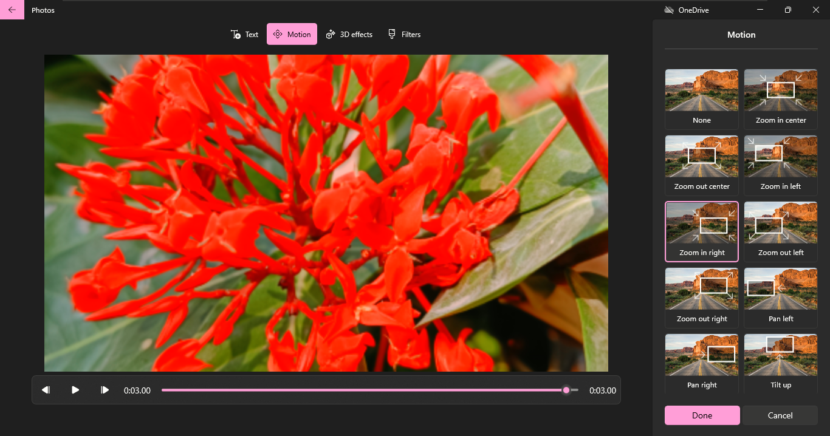Viewport: 830px width, 436px height.
Task: Step backward one frame
Action: pyautogui.click(x=46, y=390)
